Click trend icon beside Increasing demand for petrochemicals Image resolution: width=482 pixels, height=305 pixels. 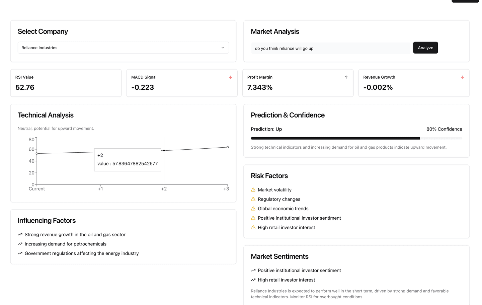(x=20, y=244)
